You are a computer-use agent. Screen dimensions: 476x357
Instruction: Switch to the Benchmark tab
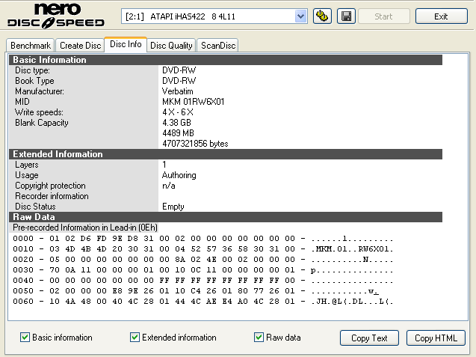coord(31,46)
